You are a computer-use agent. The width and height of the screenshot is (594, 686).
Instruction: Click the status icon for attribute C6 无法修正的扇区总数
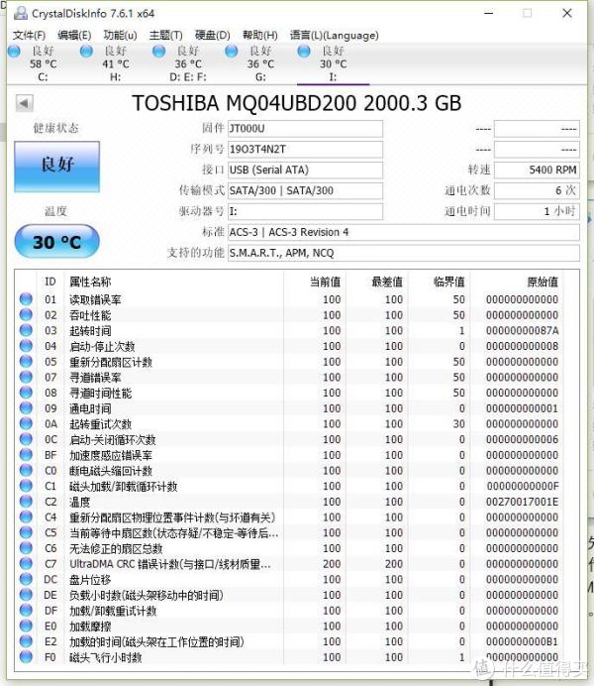(x=26, y=548)
